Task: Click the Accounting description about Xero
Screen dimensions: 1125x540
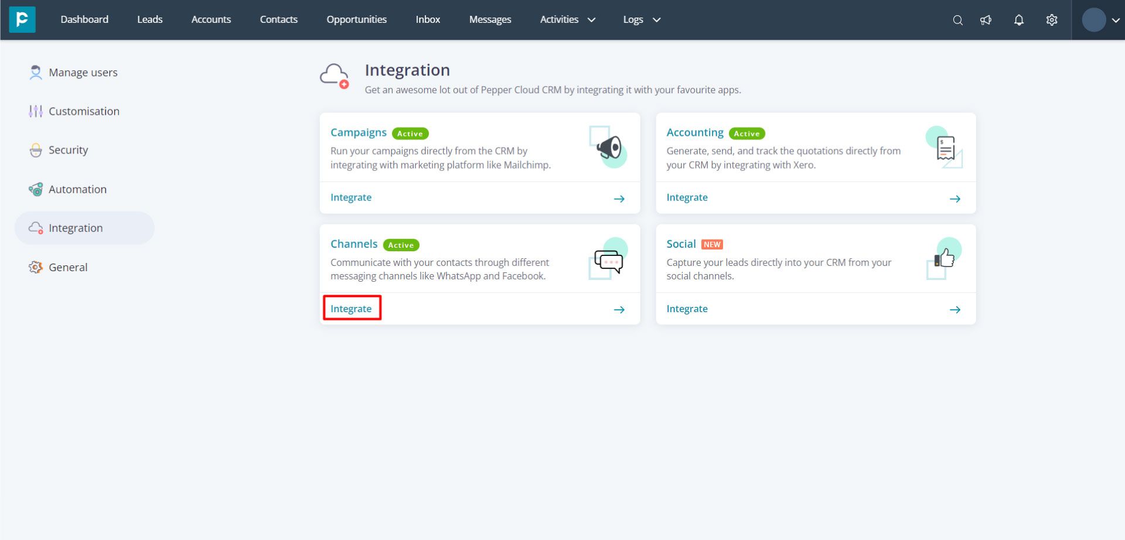Action: coord(783,158)
